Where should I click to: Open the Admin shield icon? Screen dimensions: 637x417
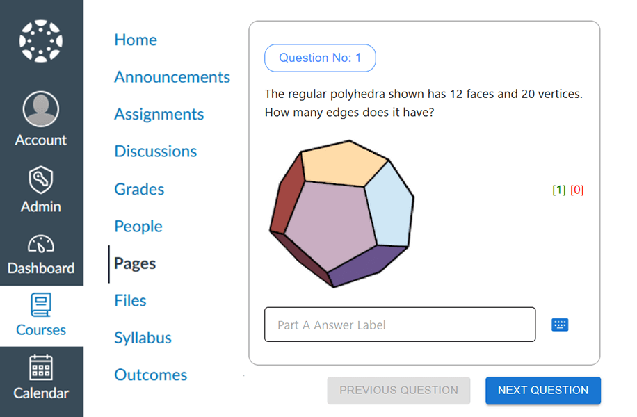[41, 180]
